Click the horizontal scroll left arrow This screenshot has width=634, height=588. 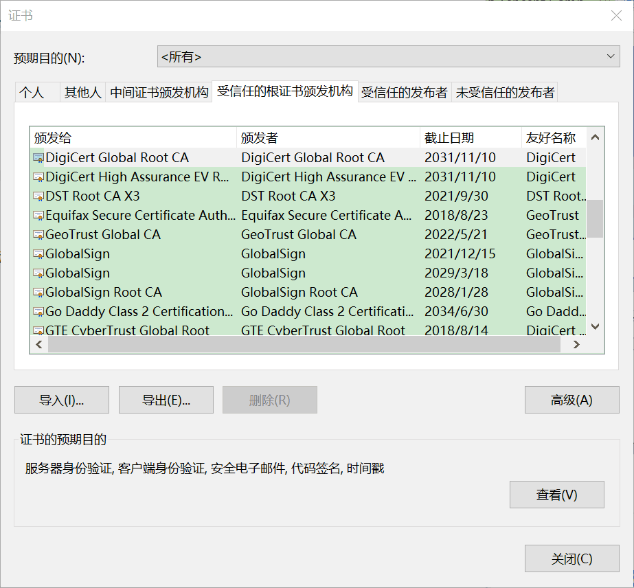coord(39,345)
